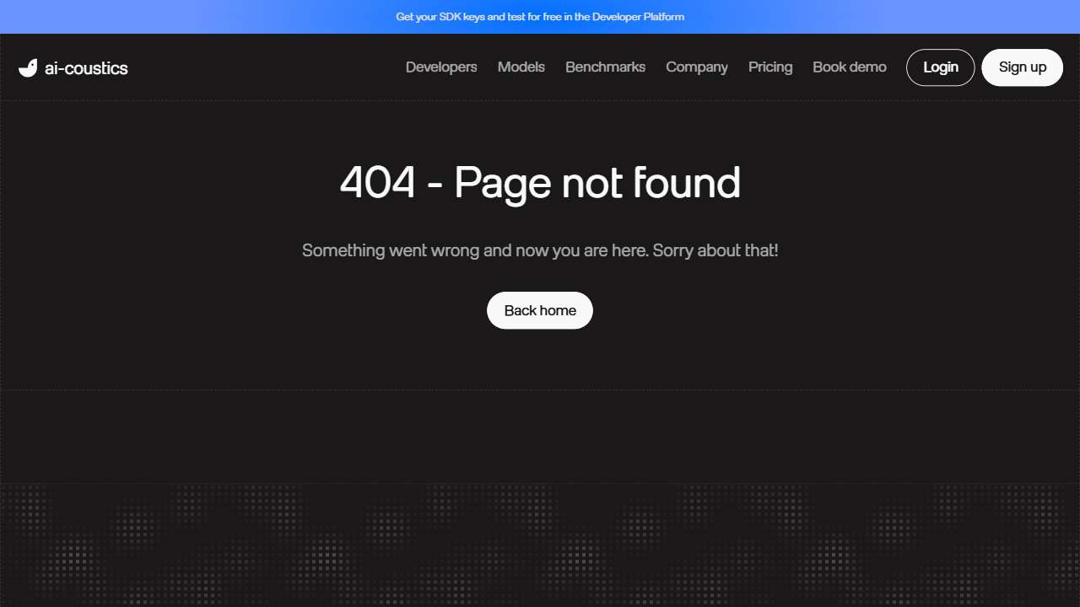Open the Developers menu item
Viewport: 1080px width, 607px height.
click(x=441, y=67)
